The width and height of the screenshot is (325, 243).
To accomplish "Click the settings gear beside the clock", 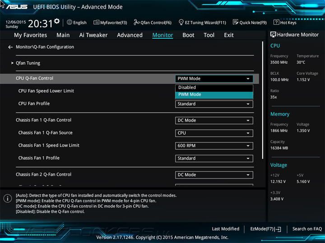I will click(x=57, y=21).
